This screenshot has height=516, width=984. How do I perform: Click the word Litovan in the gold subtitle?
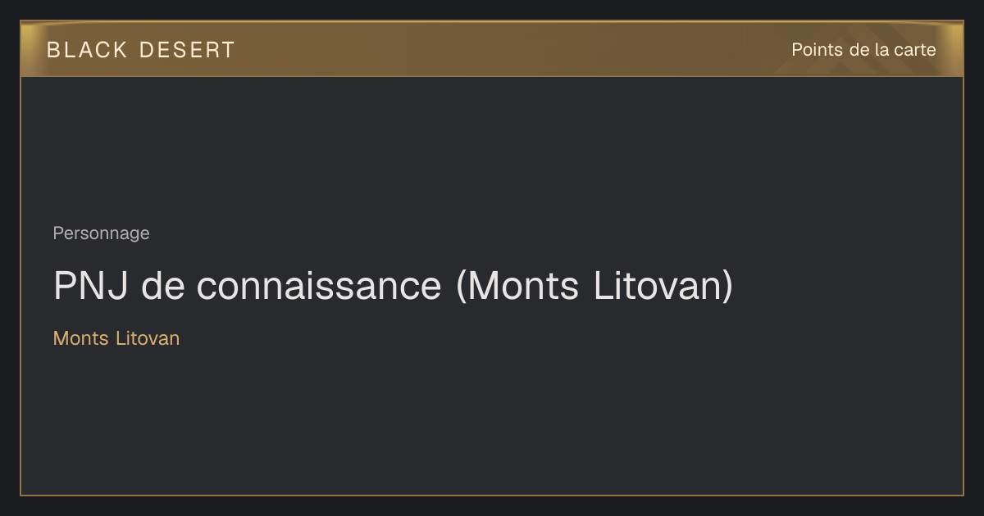click(148, 338)
